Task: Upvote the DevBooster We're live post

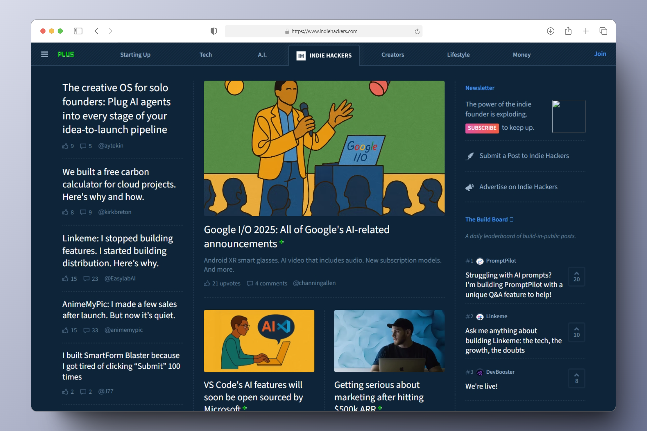Action: pyautogui.click(x=577, y=378)
